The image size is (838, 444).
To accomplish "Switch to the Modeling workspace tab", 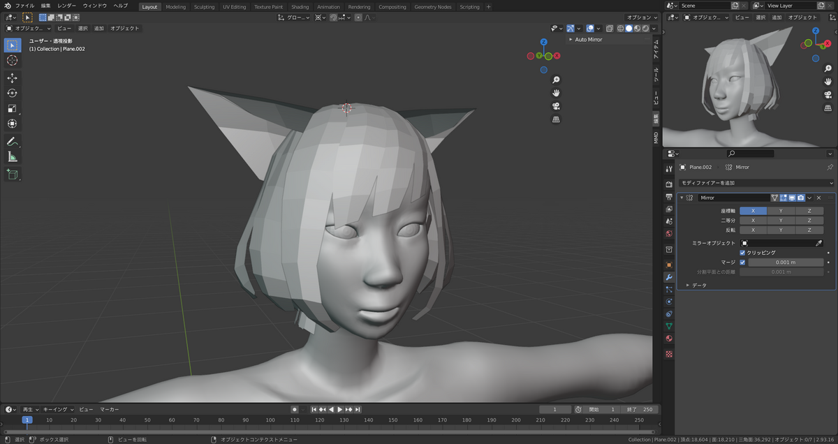I will click(x=176, y=7).
